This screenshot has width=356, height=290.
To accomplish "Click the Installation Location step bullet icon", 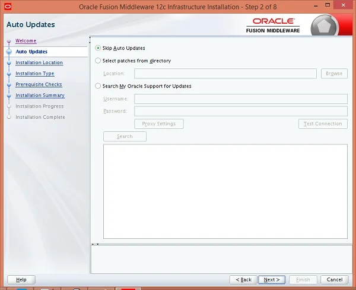I will [9, 63].
